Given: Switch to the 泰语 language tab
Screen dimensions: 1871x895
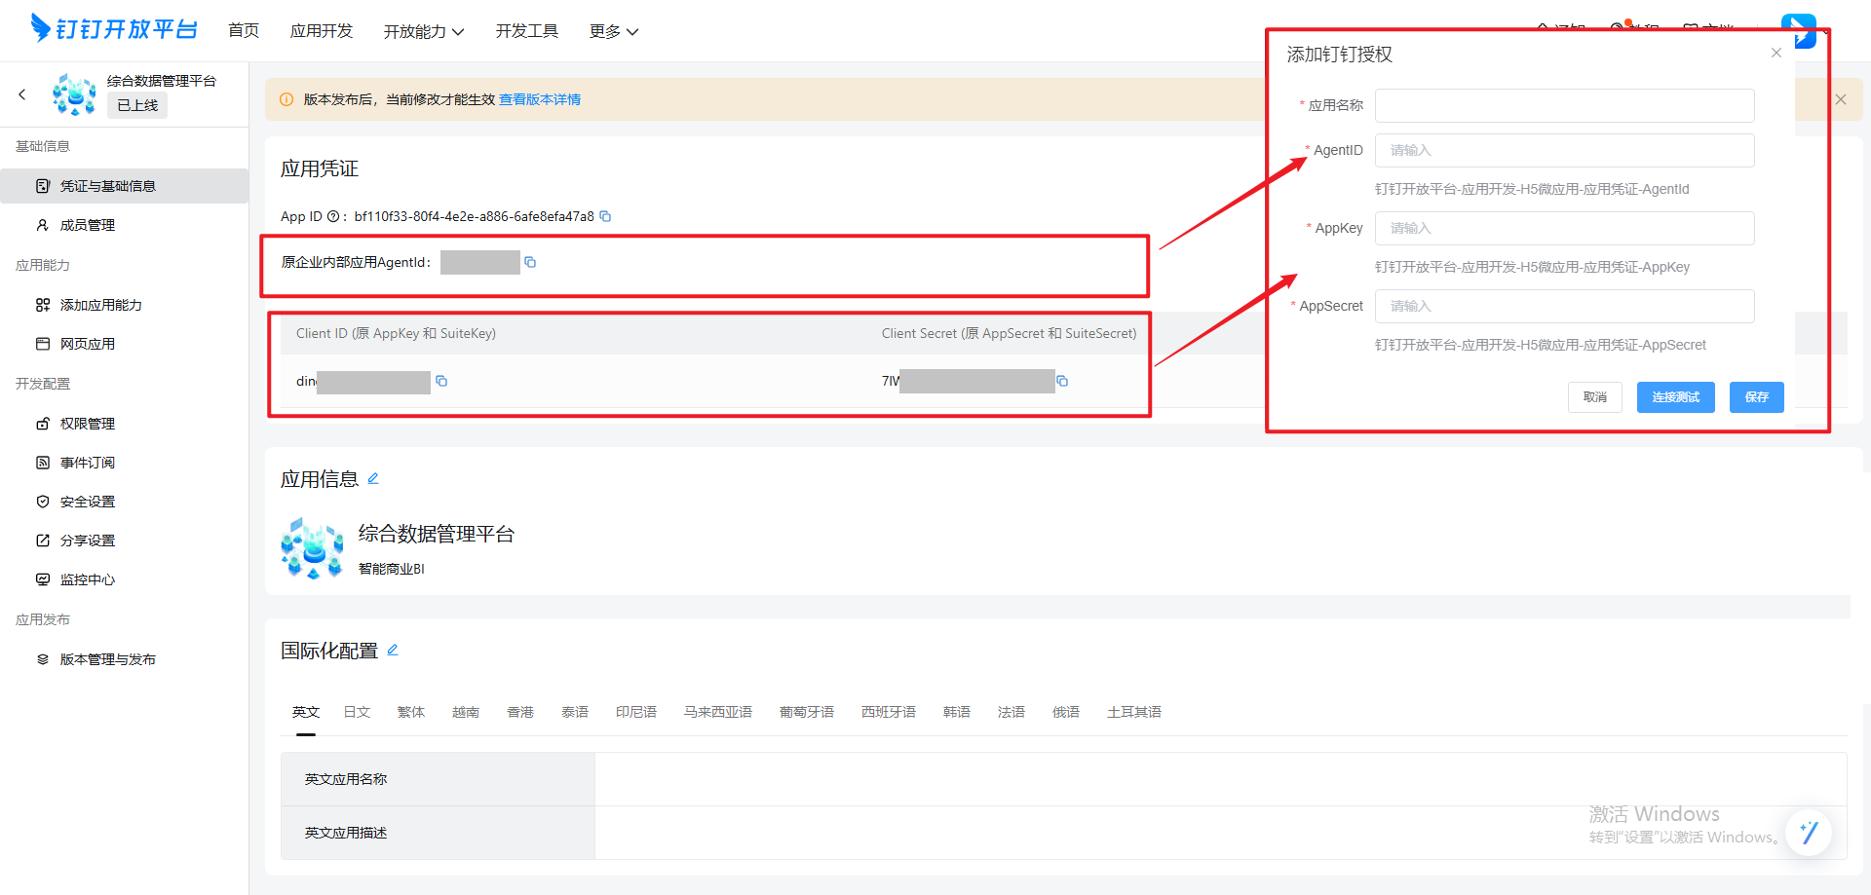Looking at the screenshot, I should pos(575,712).
